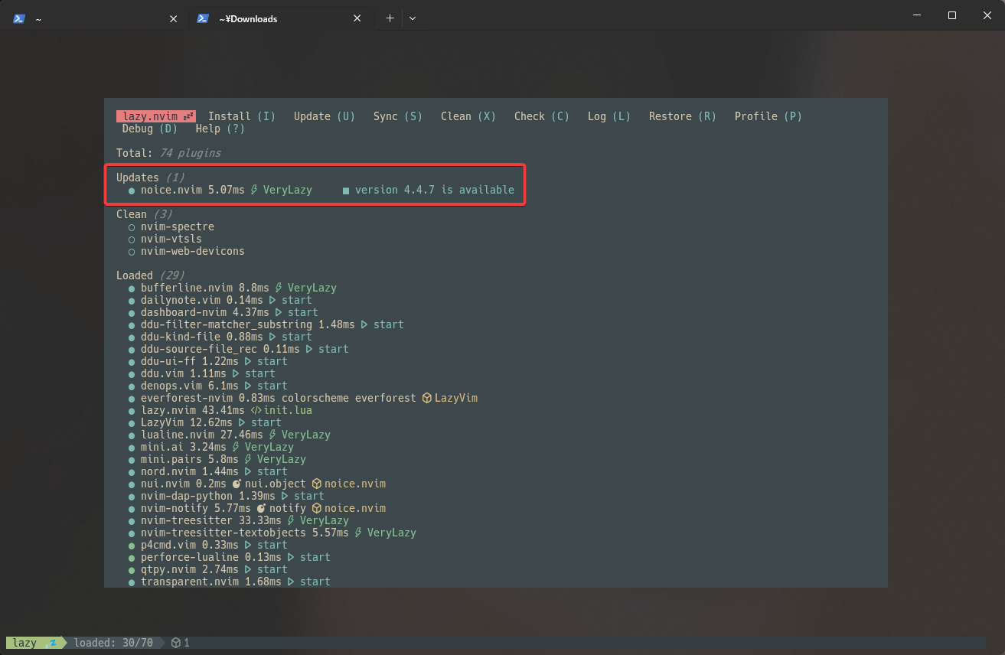This screenshot has height=655, width=1005.
Task: Click noice.nvim package icon on nui.nvim row
Action: point(318,484)
